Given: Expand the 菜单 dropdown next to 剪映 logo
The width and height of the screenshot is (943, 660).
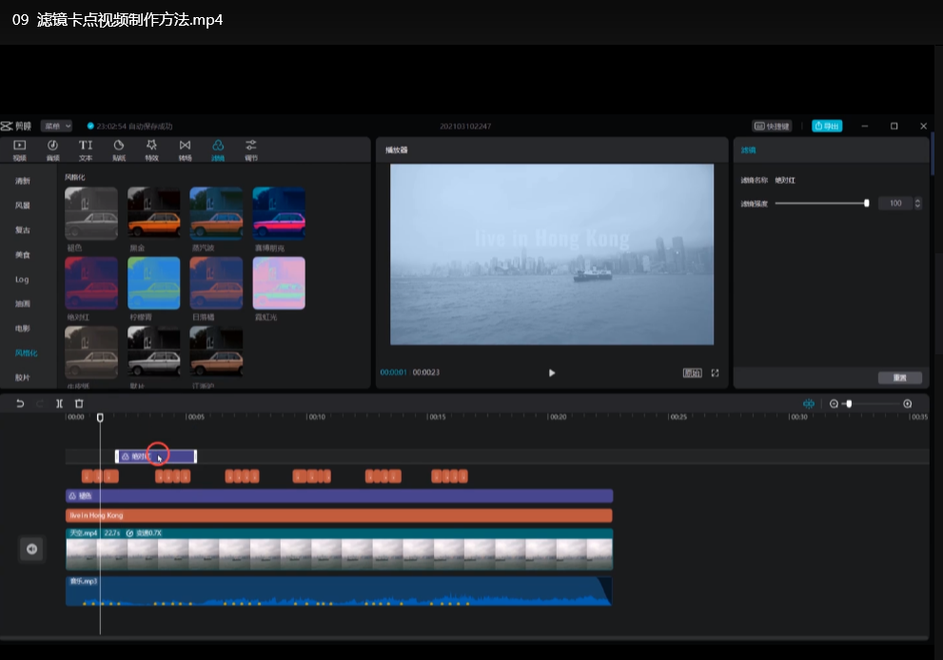Looking at the screenshot, I should tap(56, 126).
